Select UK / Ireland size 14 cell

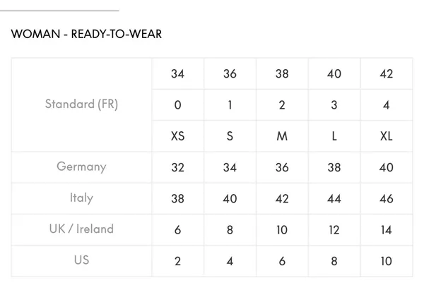tap(386, 230)
